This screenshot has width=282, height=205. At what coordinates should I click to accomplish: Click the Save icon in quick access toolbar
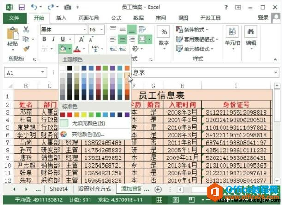coord(22,7)
